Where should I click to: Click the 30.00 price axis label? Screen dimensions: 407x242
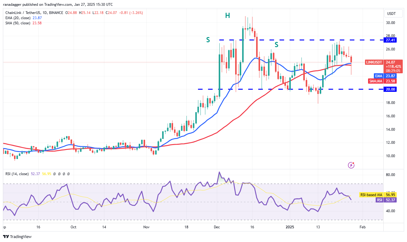pos(391,22)
